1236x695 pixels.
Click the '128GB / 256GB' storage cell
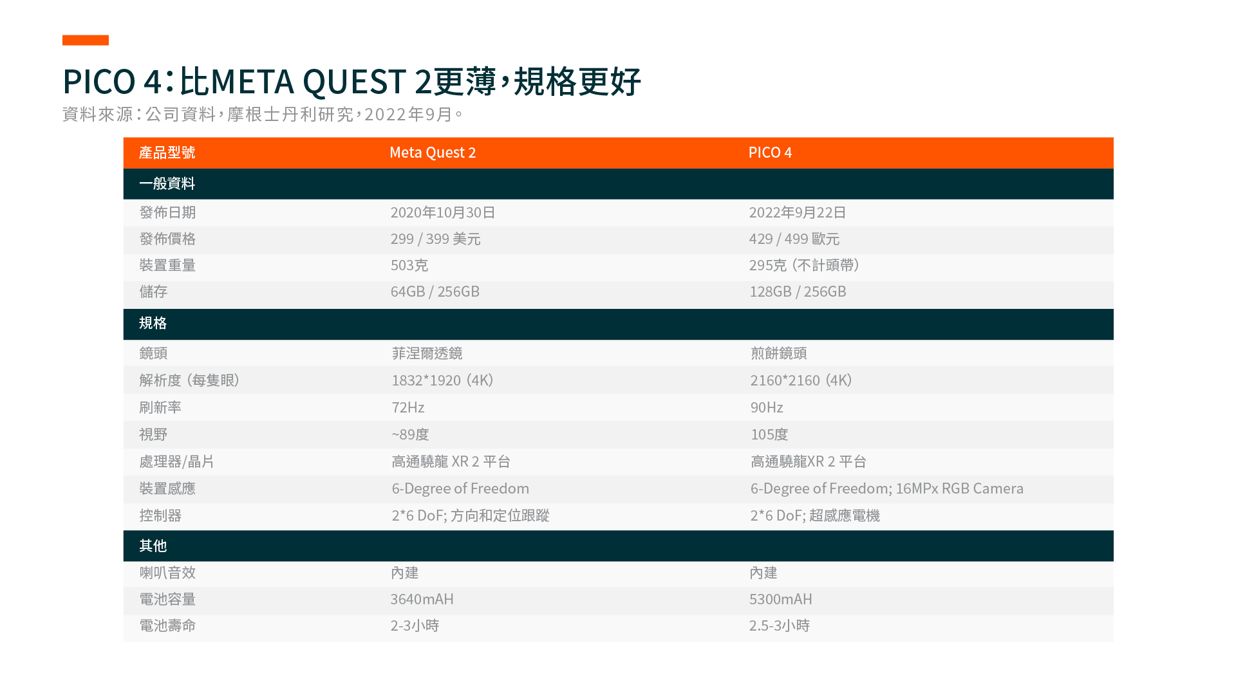point(798,292)
